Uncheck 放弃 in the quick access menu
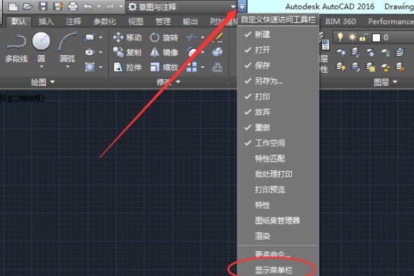This screenshot has height=276, width=414. [x=278, y=112]
